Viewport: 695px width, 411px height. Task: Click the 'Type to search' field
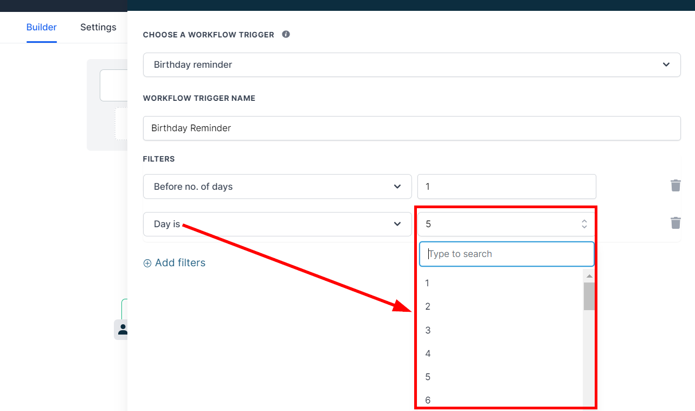click(506, 254)
